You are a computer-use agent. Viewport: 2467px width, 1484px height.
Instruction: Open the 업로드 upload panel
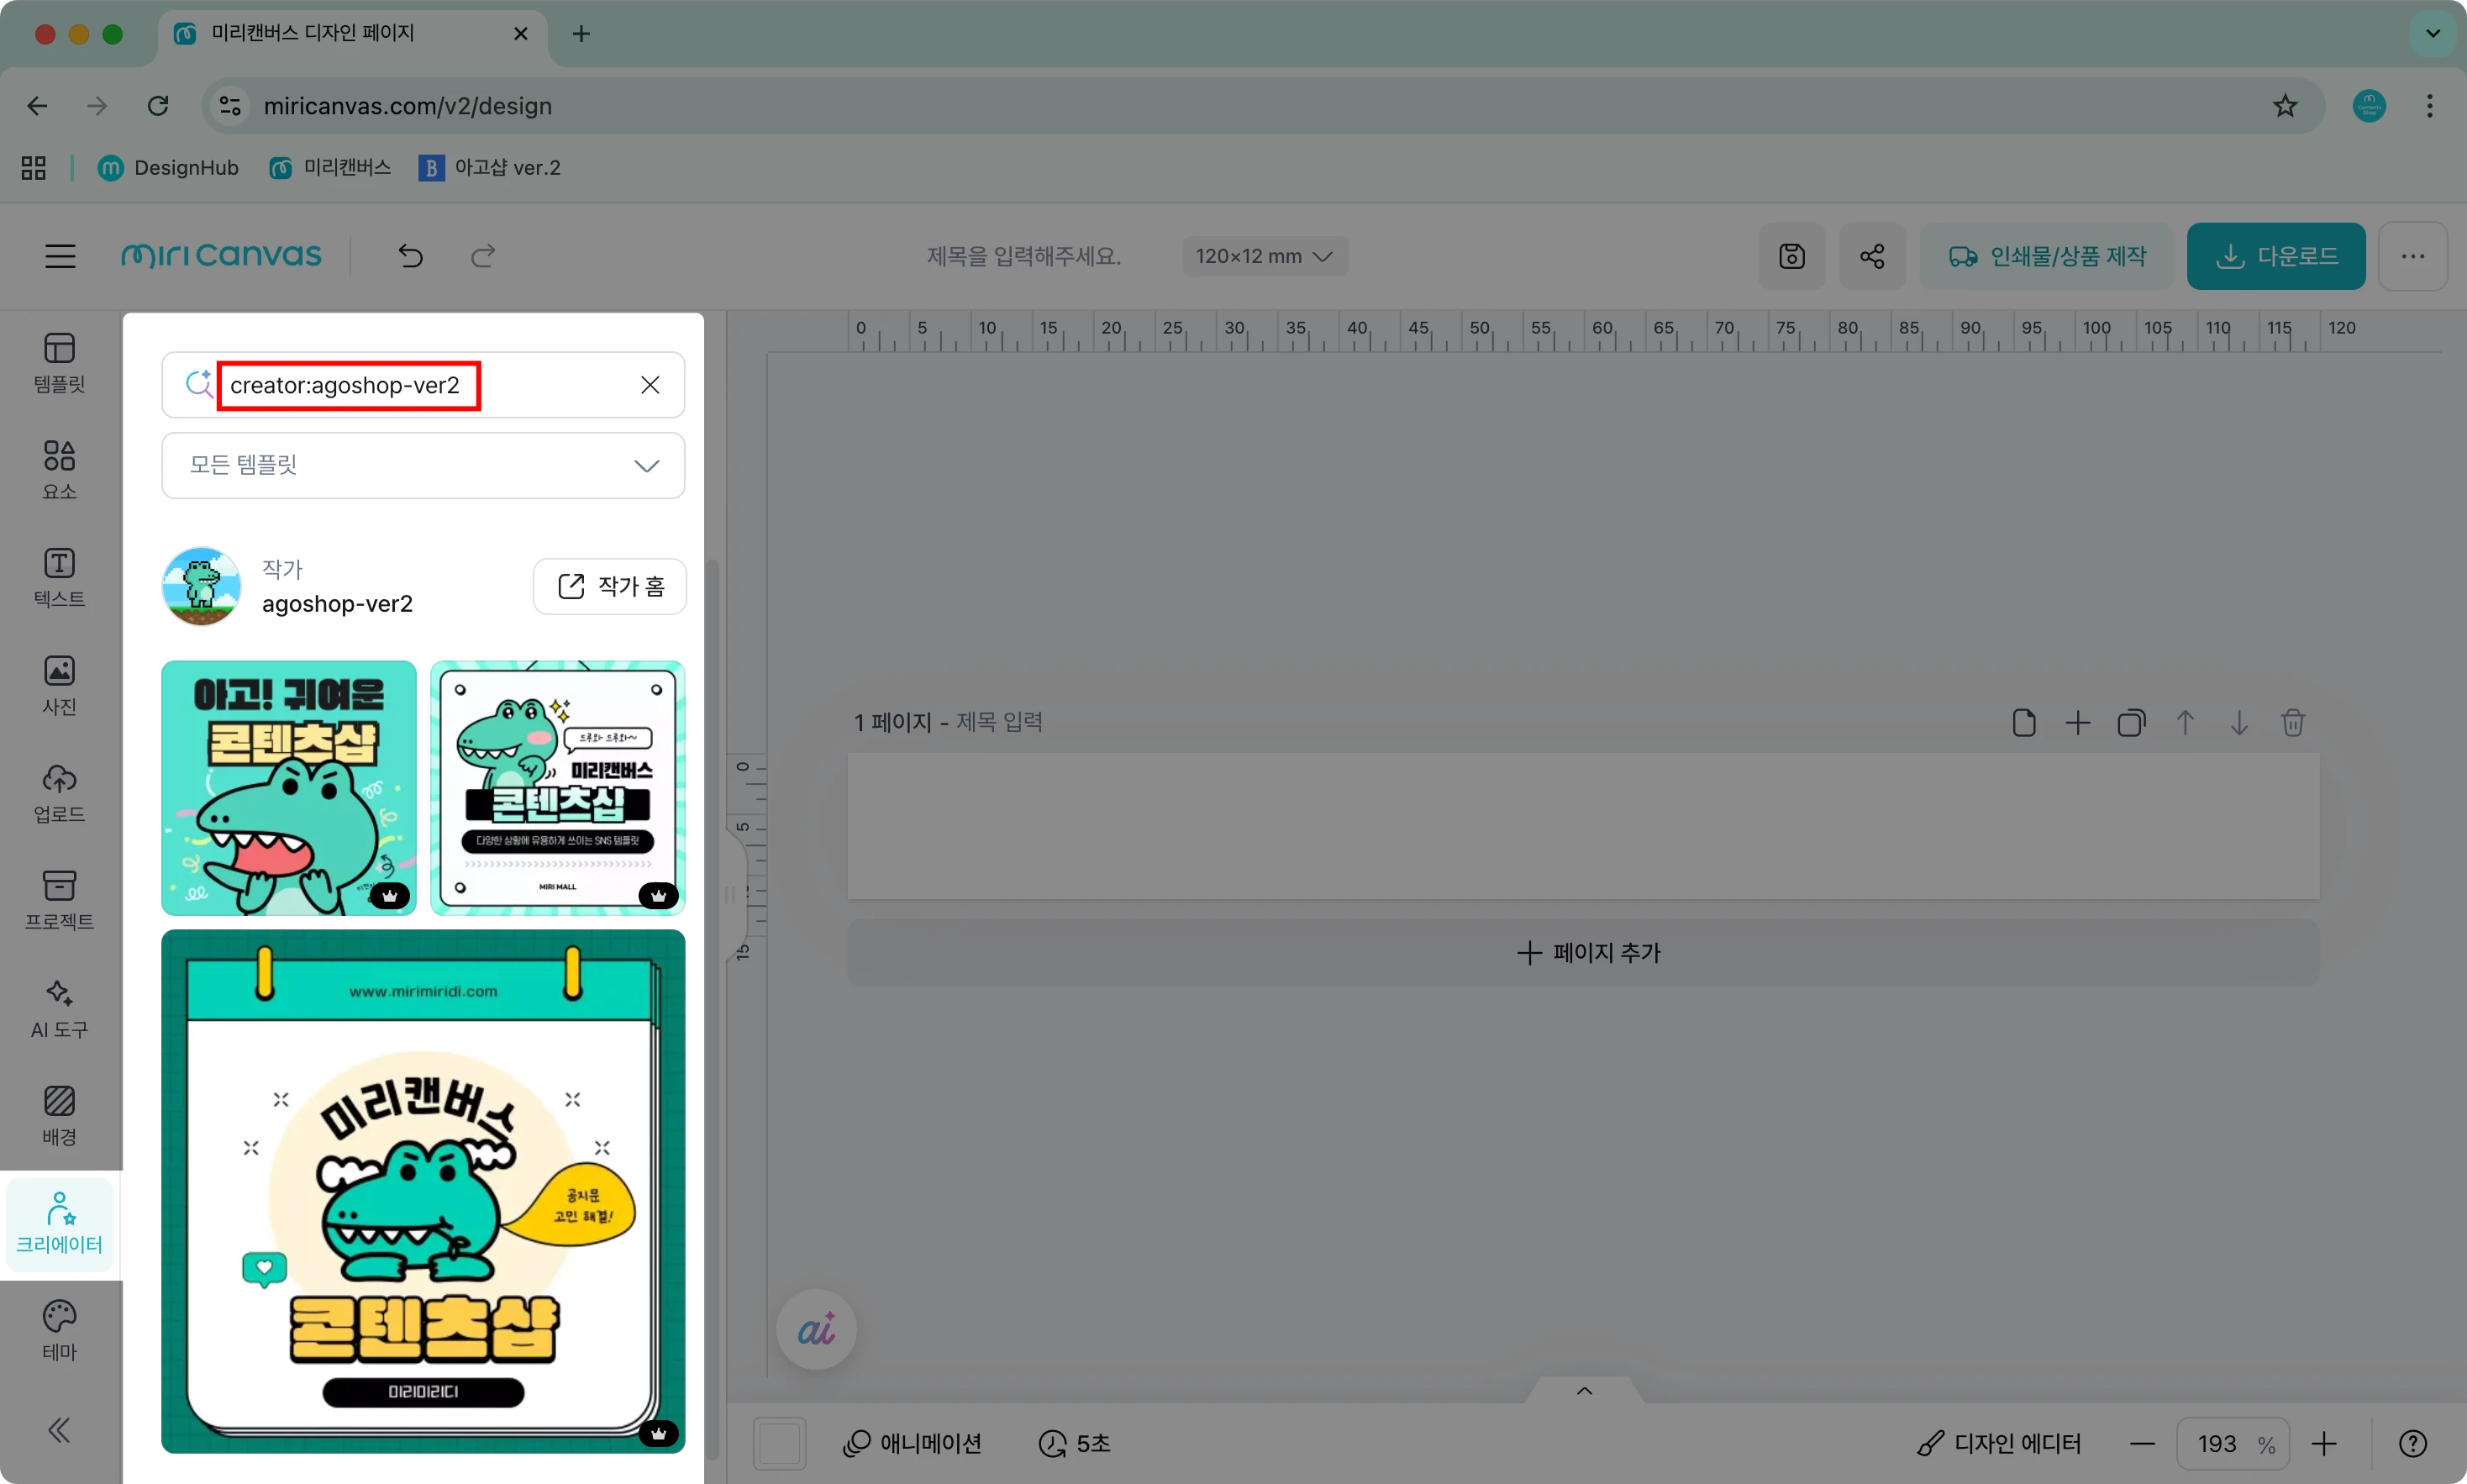pos(59,793)
